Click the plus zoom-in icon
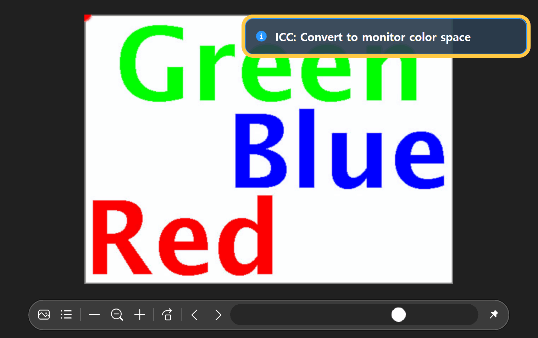 [x=140, y=315]
